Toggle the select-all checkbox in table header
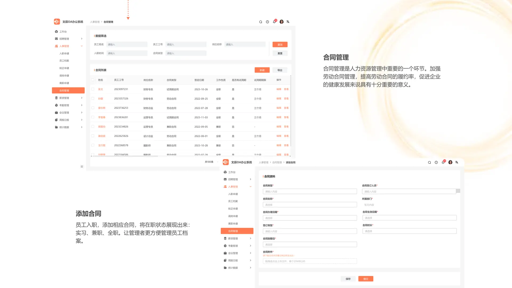This screenshot has height=288, width=512. coord(93,80)
